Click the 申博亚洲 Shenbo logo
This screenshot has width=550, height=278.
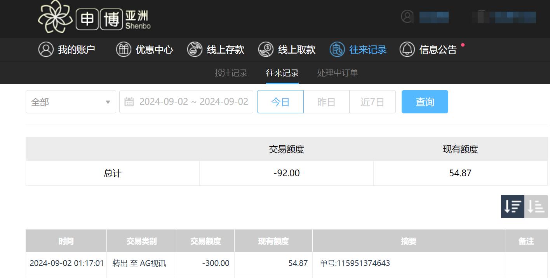pos(93,18)
